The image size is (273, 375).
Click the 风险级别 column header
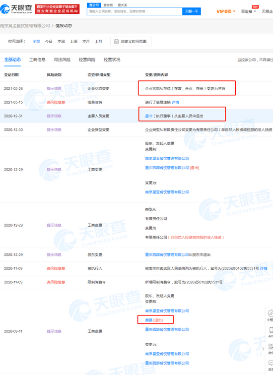(x=54, y=75)
